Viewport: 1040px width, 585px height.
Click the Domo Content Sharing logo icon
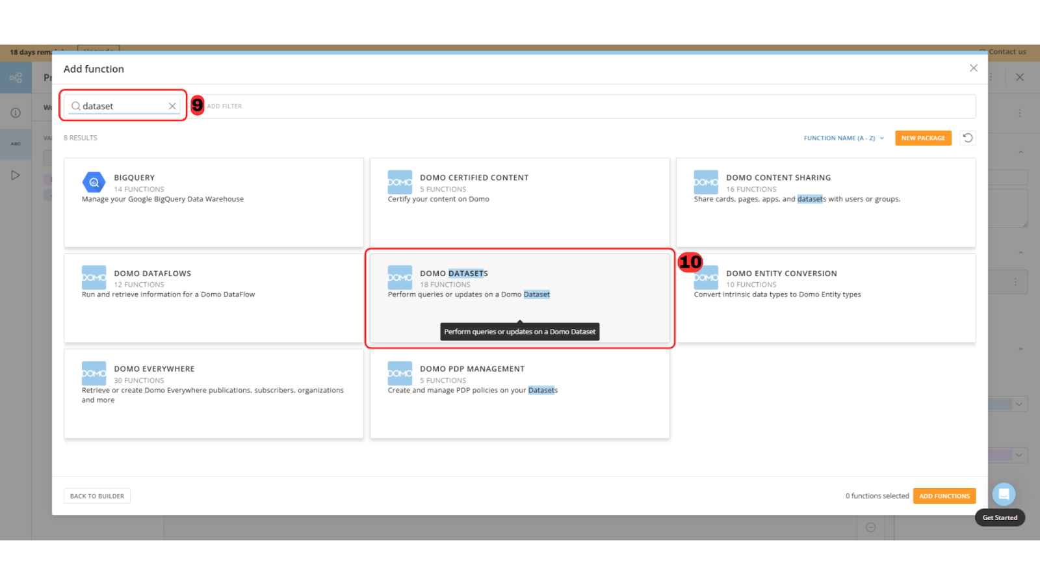(706, 183)
